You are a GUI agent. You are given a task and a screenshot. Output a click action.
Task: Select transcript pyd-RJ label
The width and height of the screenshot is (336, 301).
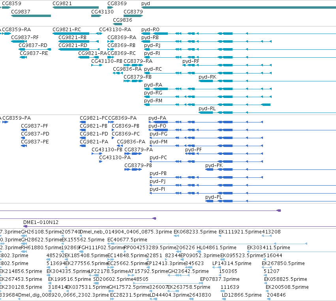152,45
